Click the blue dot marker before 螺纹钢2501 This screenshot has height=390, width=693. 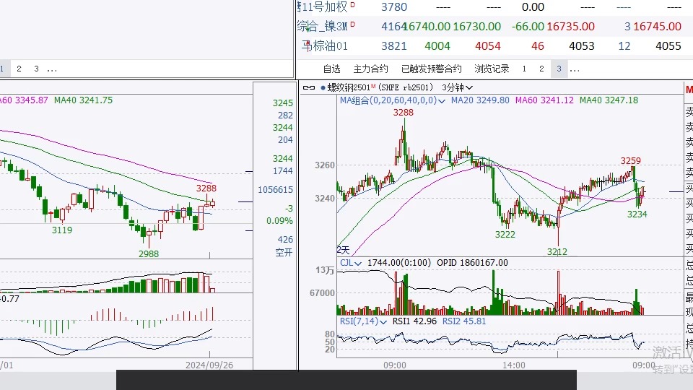pyautogui.click(x=322, y=87)
